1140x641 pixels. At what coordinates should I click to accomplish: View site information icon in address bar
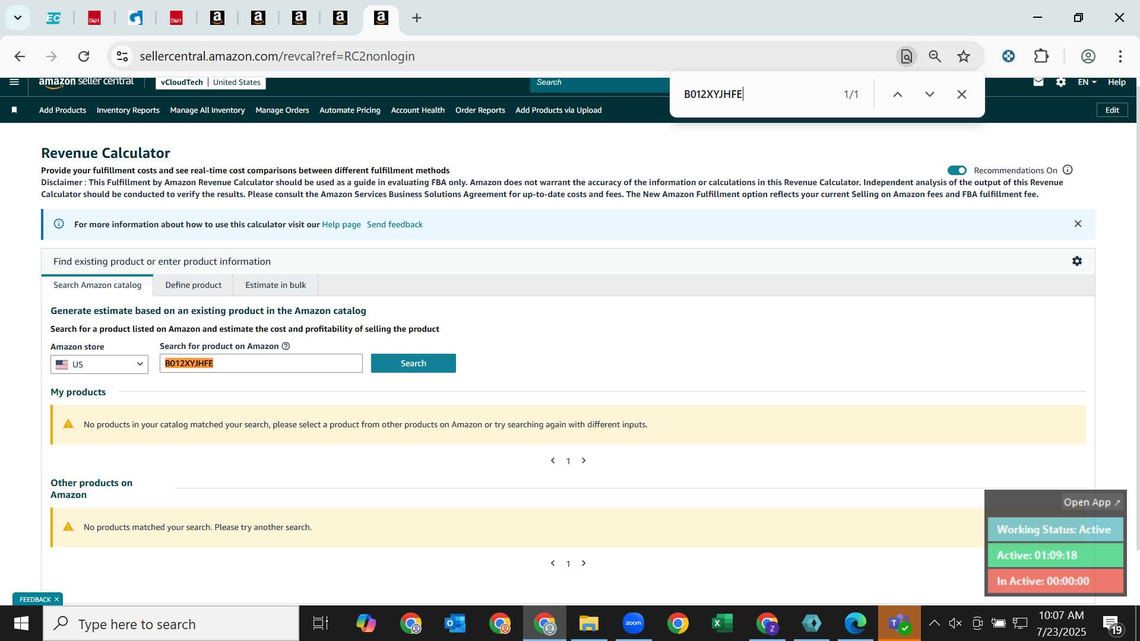pyautogui.click(x=122, y=56)
